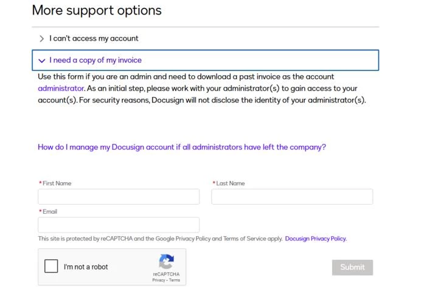
Task: Follow the purple "administrator" link
Action: coord(61,89)
